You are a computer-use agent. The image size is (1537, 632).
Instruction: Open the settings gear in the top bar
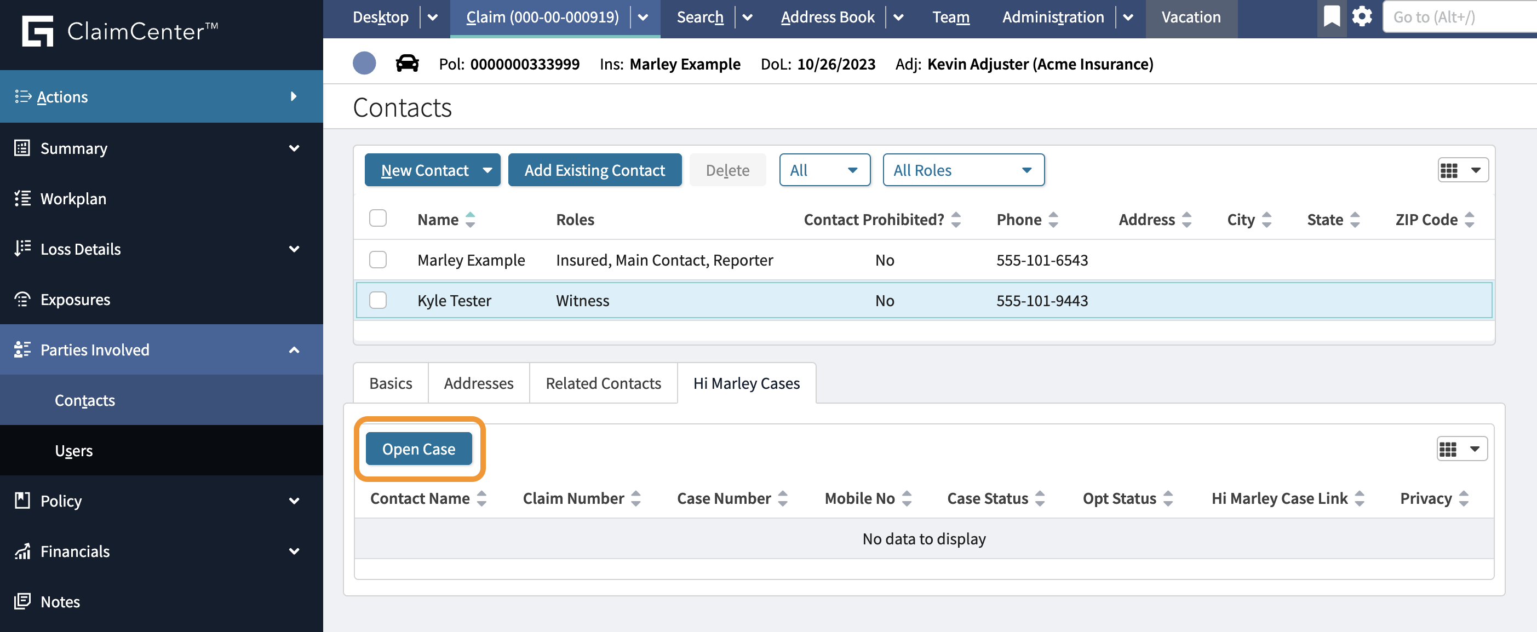pyautogui.click(x=1361, y=17)
